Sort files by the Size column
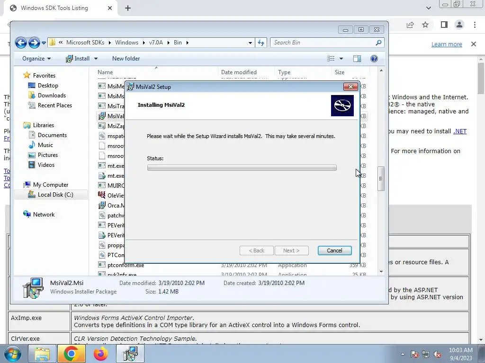The image size is (485, 363). (x=350, y=72)
